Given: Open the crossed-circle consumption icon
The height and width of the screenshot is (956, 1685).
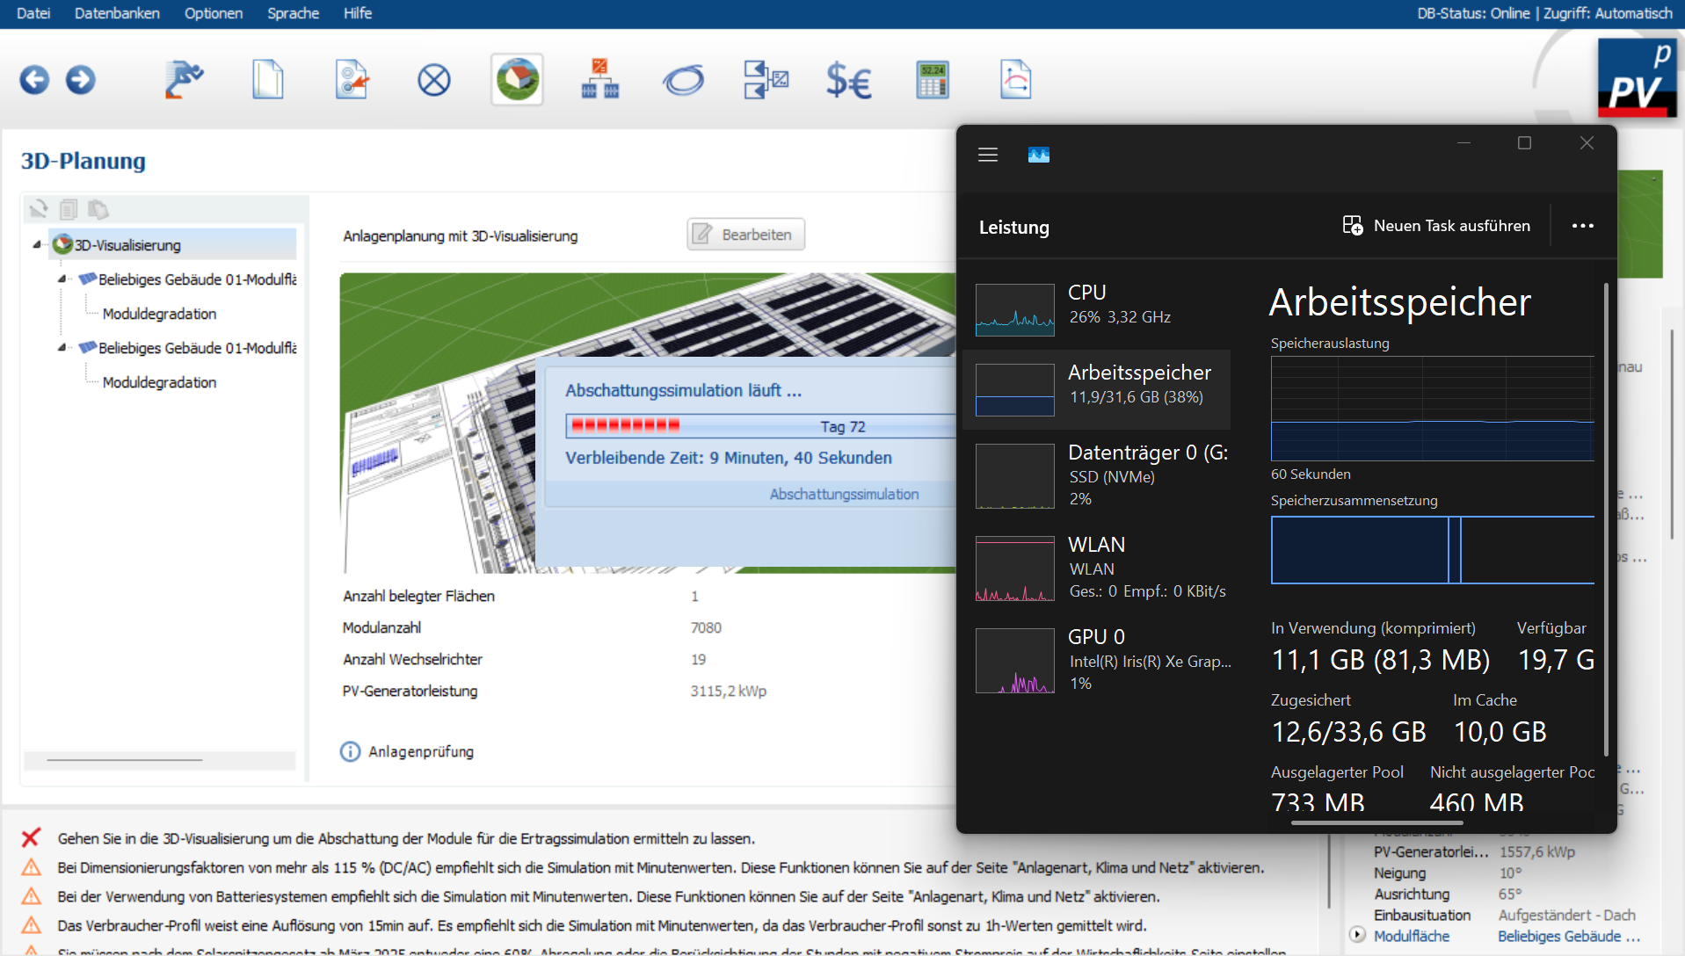Looking at the screenshot, I should 433,80.
